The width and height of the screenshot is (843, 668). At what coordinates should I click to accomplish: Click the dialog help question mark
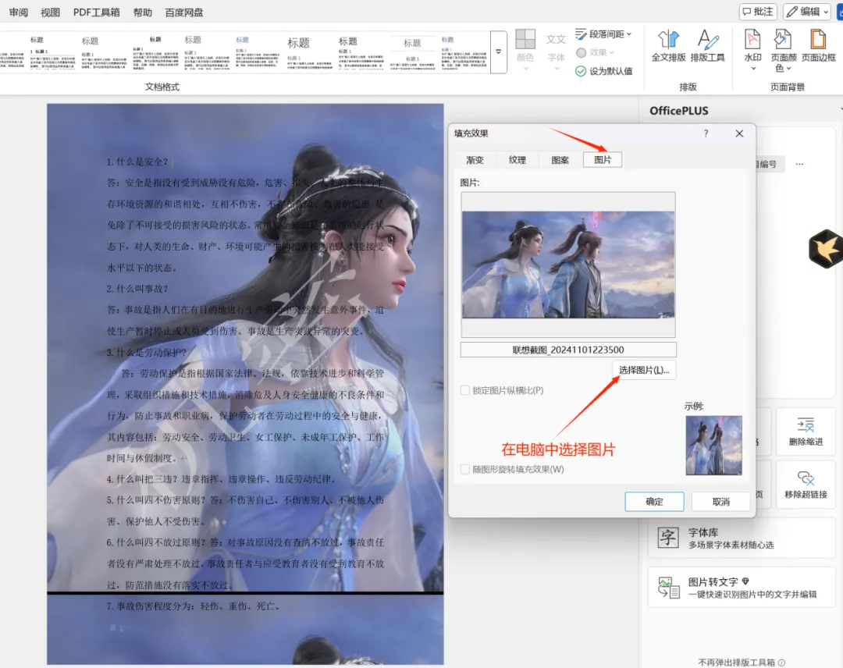[706, 133]
